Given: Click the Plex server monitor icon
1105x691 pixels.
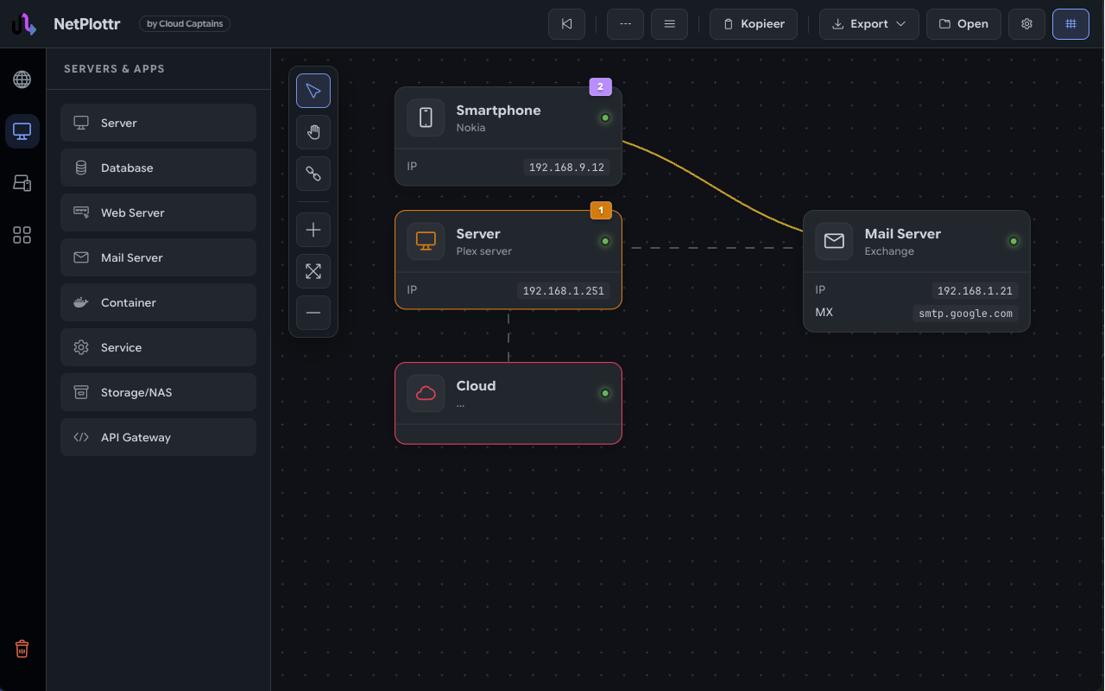Looking at the screenshot, I should point(426,241).
